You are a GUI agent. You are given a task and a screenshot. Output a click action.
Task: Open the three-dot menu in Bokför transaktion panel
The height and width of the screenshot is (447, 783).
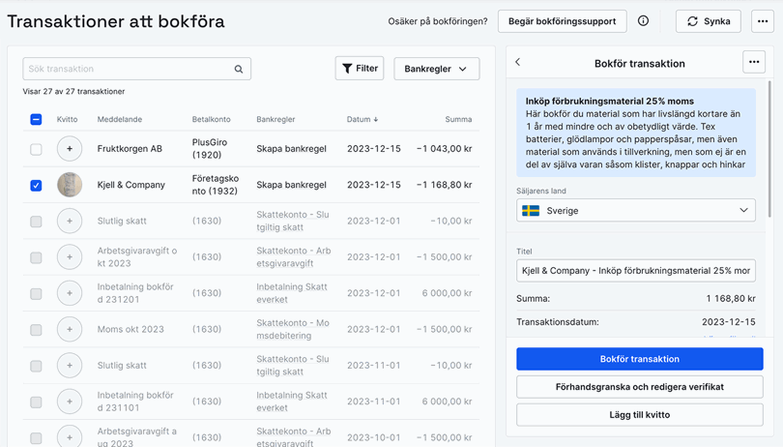click(754, 62)
